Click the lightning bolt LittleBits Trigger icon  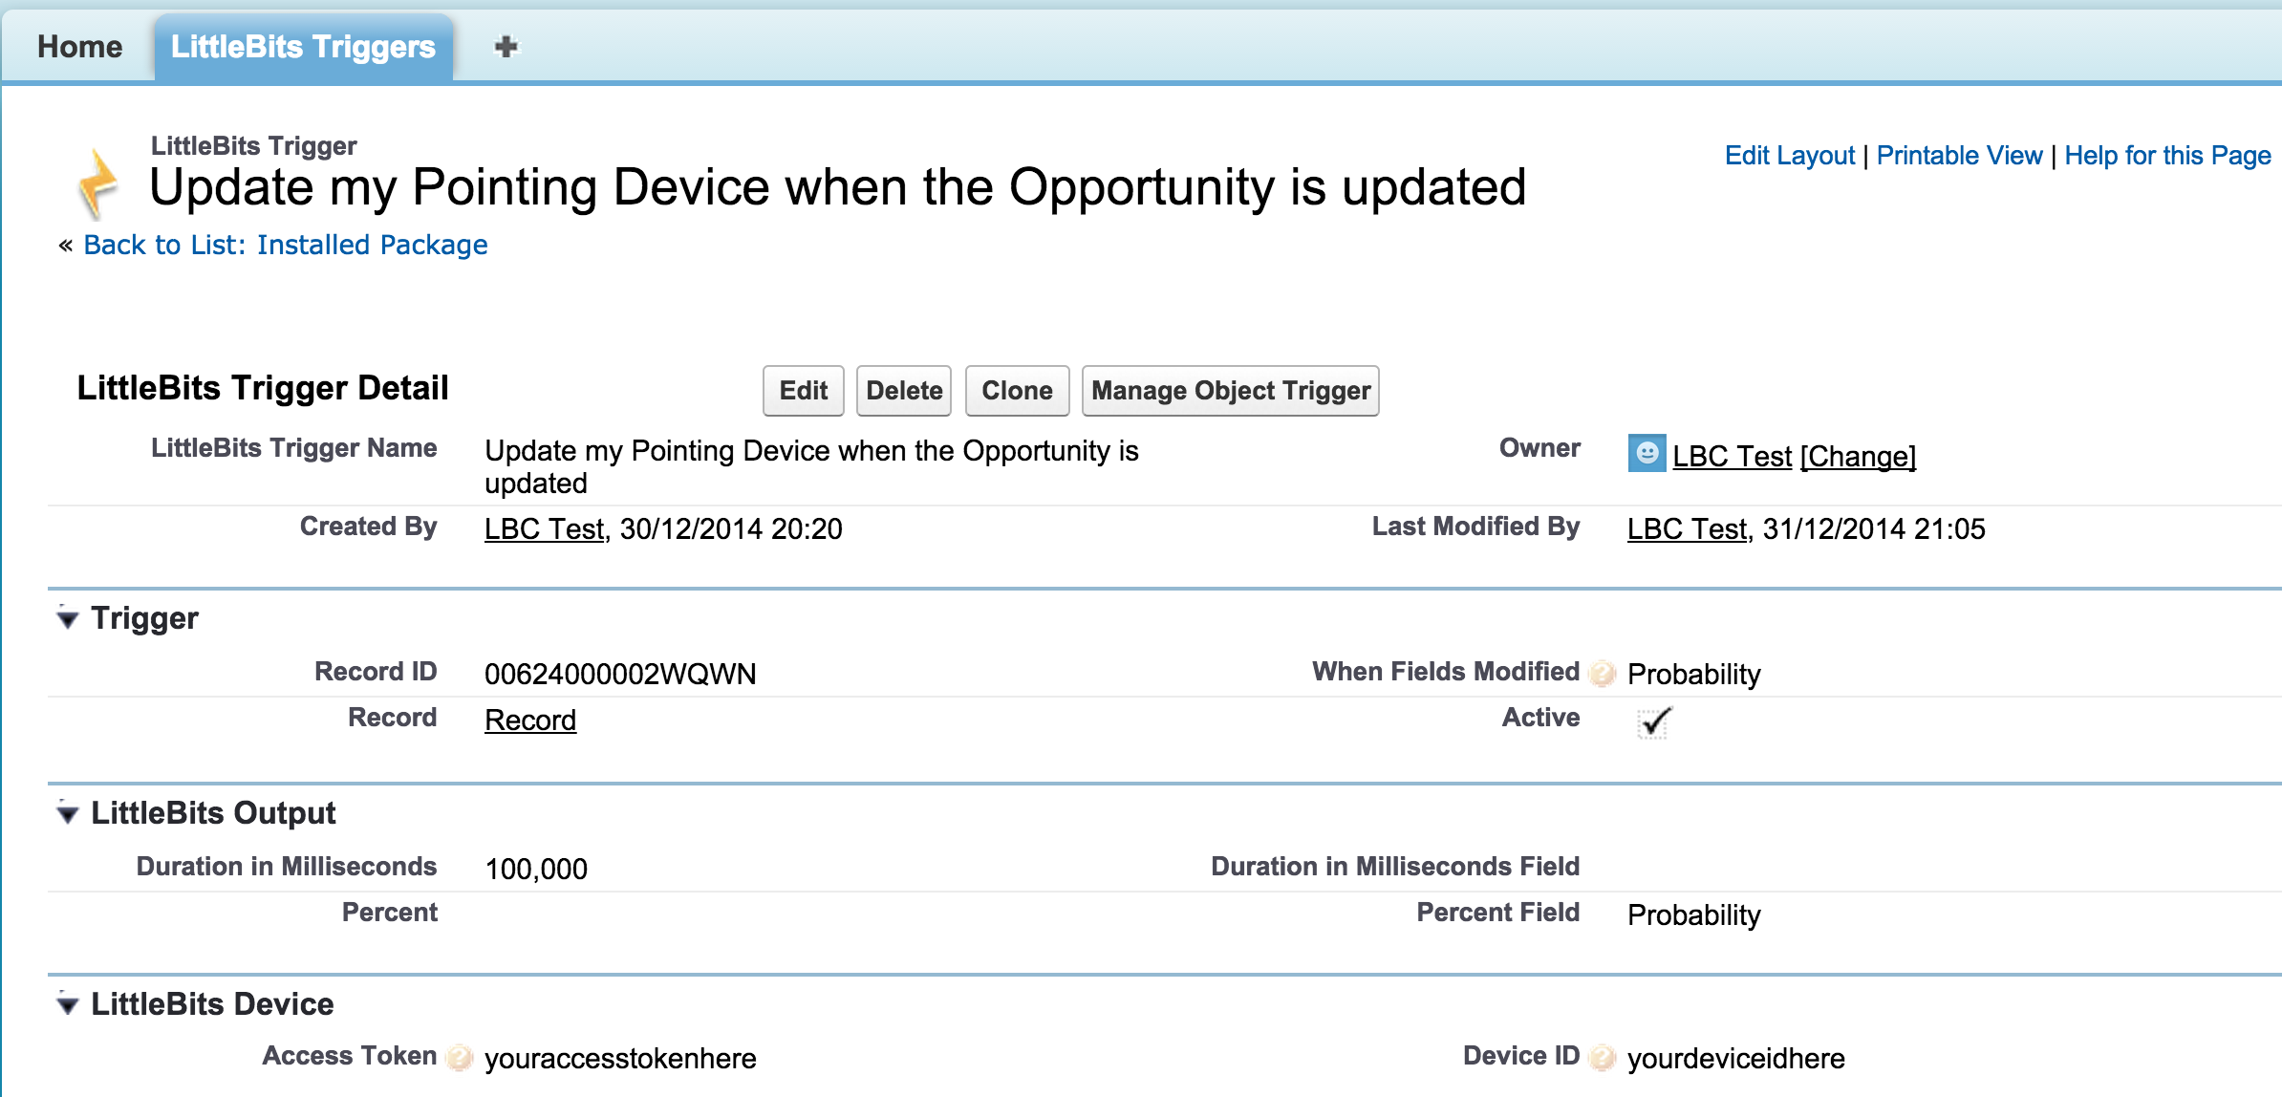(x=98, y=183)
